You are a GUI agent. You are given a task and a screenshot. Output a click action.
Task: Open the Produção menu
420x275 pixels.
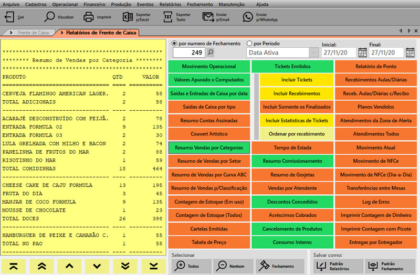click(x=121, y=4)
